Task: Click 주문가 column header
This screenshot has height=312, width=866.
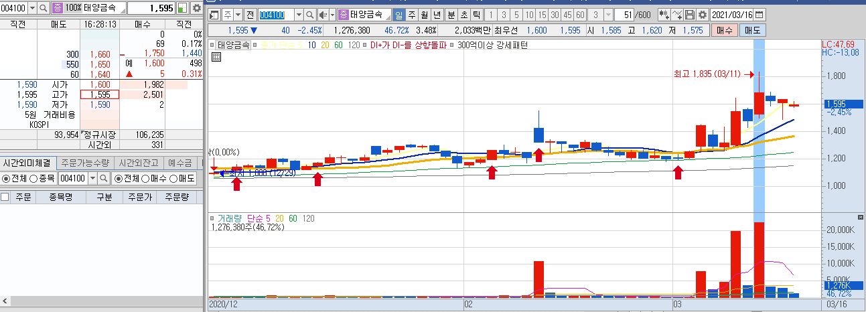Action: (139, 197)
